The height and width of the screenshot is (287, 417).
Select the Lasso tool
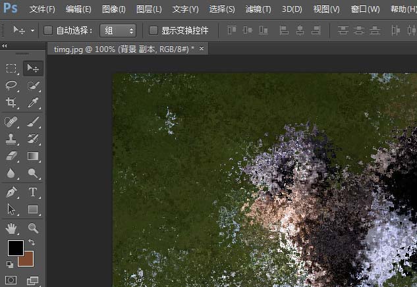(x=11, y=86)
